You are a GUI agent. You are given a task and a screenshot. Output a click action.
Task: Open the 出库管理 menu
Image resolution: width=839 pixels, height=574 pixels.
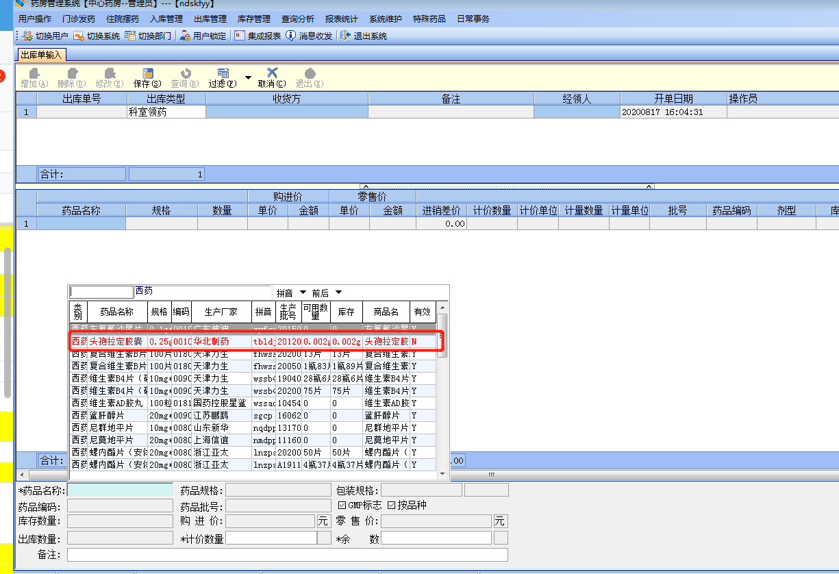210,19
